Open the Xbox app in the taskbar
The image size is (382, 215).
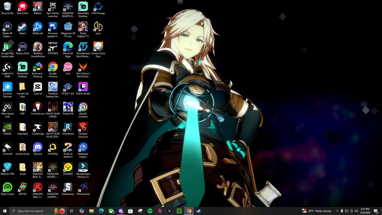(111, 211)
